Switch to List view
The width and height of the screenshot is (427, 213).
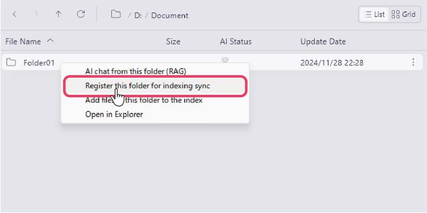tap(374, 15)
